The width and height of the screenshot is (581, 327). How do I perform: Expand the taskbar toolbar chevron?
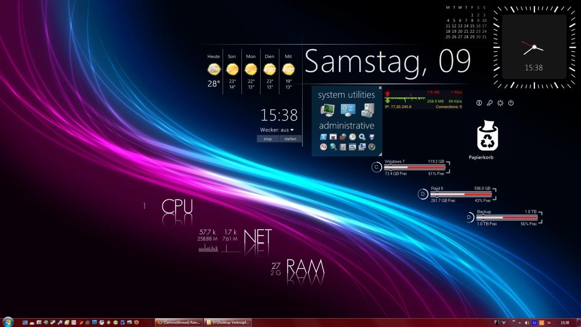coord(513,321)
